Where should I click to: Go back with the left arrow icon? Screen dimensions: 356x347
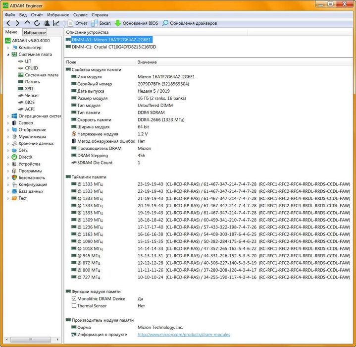click(8, 23)
